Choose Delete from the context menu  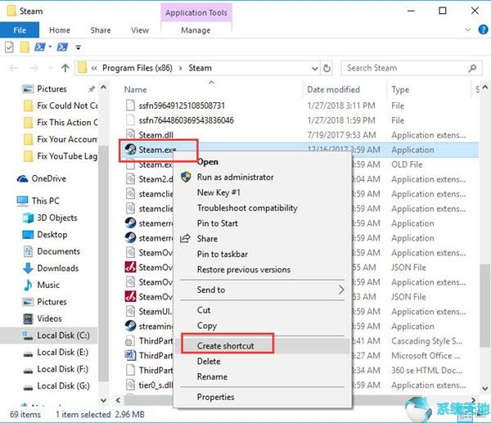[209, 362]
